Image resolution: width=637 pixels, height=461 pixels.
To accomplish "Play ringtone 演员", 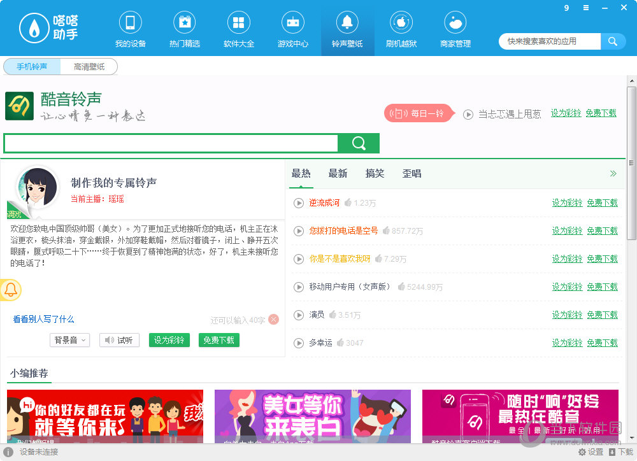I will (299, 315).
